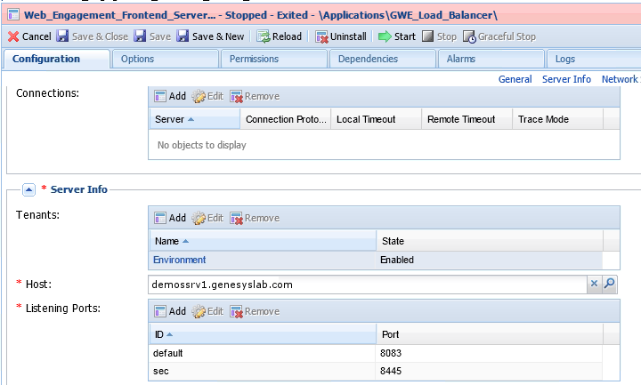Click Connection Protocol column header
The width and height of the screenshot is (641, 385).
[286, 119]
